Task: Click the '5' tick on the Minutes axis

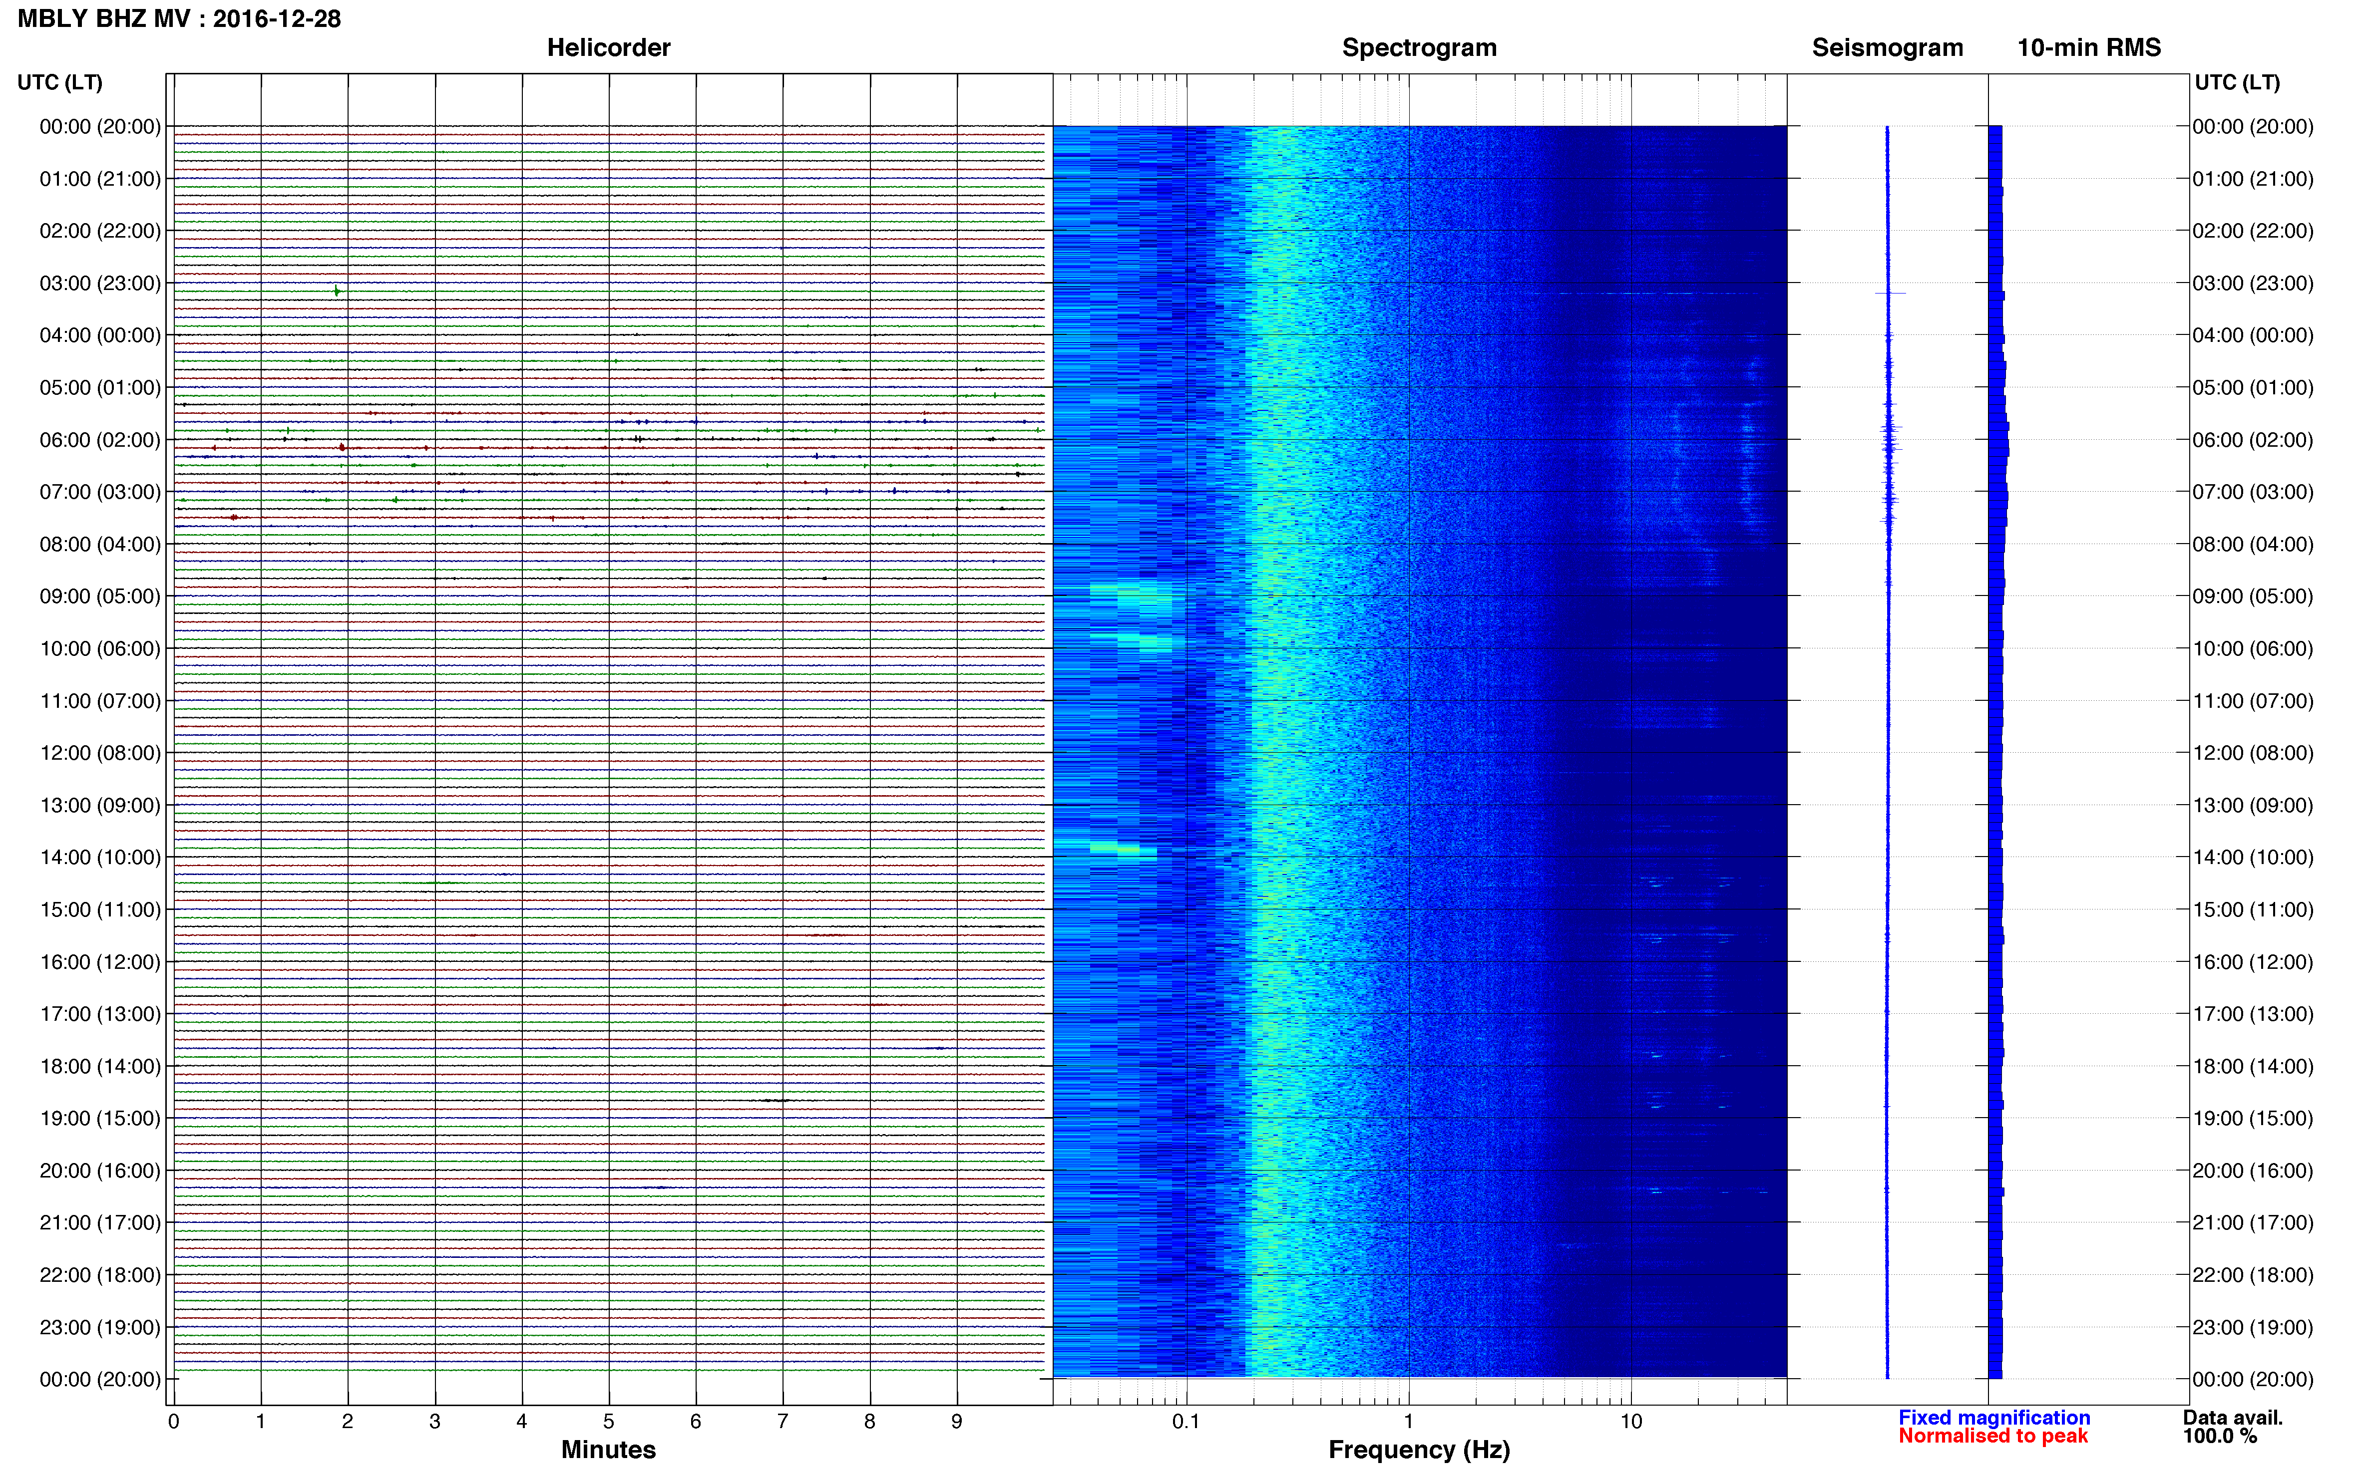Action: pyautogui.click(x=609, y=1421)
